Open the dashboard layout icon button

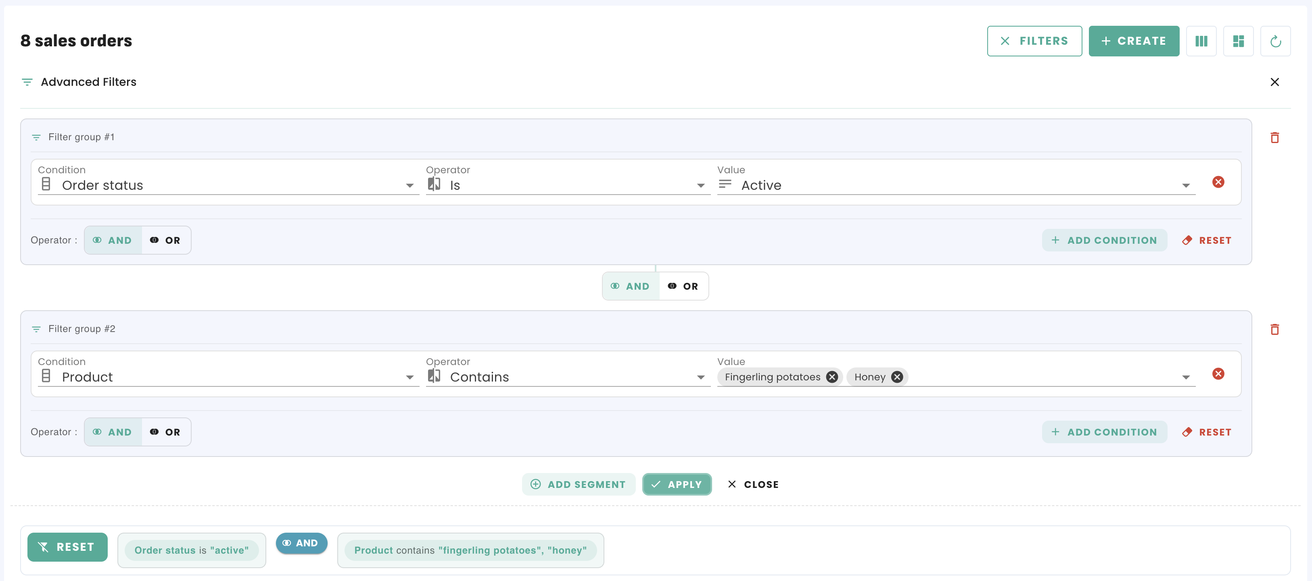pyautogui.click(x=1238, y=41)
